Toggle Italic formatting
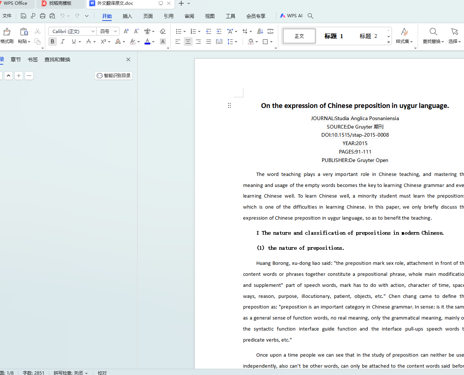This screenshot has height=375, width=464. point(63,42)
